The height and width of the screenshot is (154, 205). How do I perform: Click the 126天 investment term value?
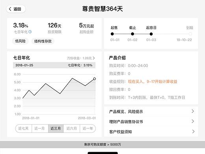tap(54, 25)
